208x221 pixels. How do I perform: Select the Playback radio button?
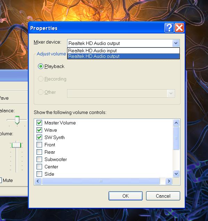coord(41,66)
